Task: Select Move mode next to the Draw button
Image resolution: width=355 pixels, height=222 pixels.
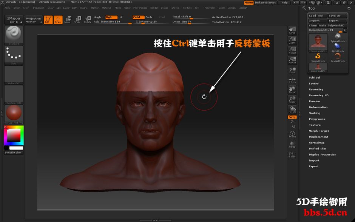Action: (x=68, y=20)
